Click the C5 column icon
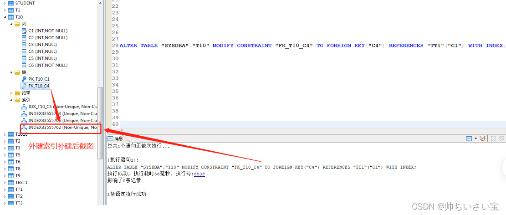The image size is (506, 215). (x=24, y=58)
